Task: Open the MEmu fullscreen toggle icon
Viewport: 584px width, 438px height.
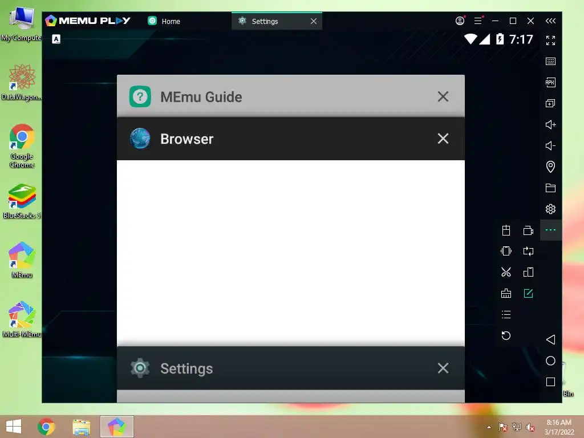Action: pyautogui.click(x=550, y=40)
